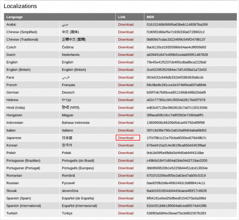The width and height of the screenshot is (239, 220).
Task: Click the MD5 column header
Action: pyautogui.click(x=150, y=17)
